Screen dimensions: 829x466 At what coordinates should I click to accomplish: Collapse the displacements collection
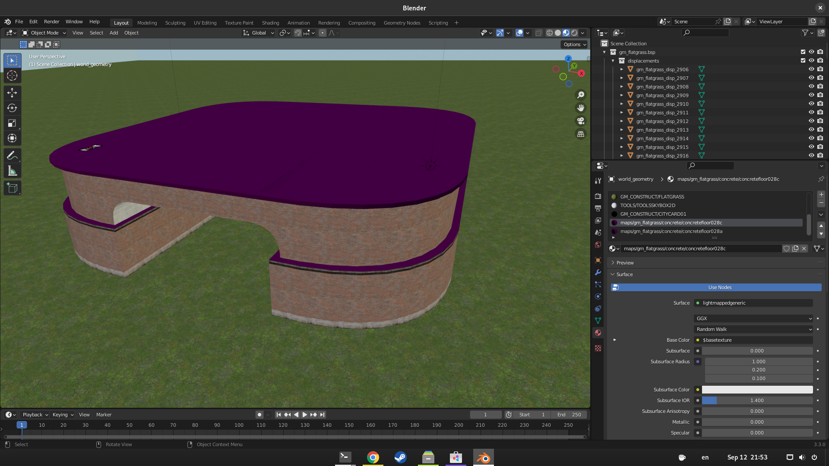613,61
